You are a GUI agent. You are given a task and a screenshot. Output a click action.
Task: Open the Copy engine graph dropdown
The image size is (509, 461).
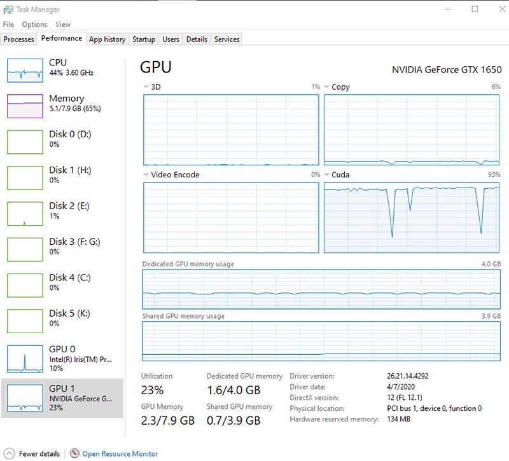(x=326, y=86)
